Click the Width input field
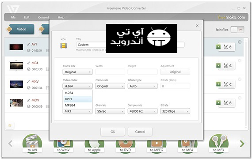The height and width of the screenshot is (159, 252). tap(110, 72)
